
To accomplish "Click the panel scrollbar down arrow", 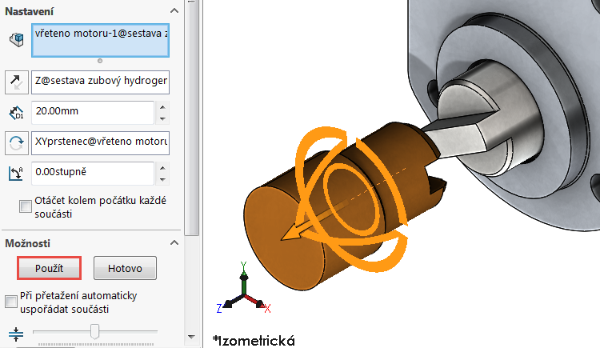I will pyautogui.click(x=192, y=338).
